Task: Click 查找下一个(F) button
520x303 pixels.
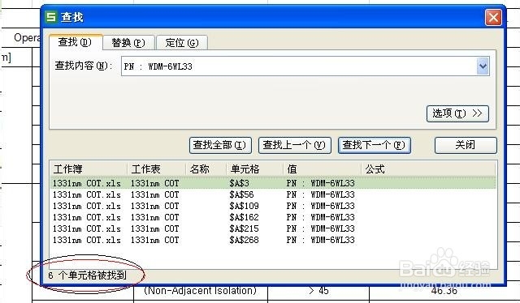Action: [374, 145]
